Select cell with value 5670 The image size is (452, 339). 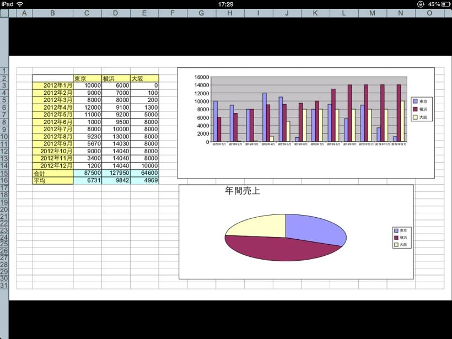87,144
